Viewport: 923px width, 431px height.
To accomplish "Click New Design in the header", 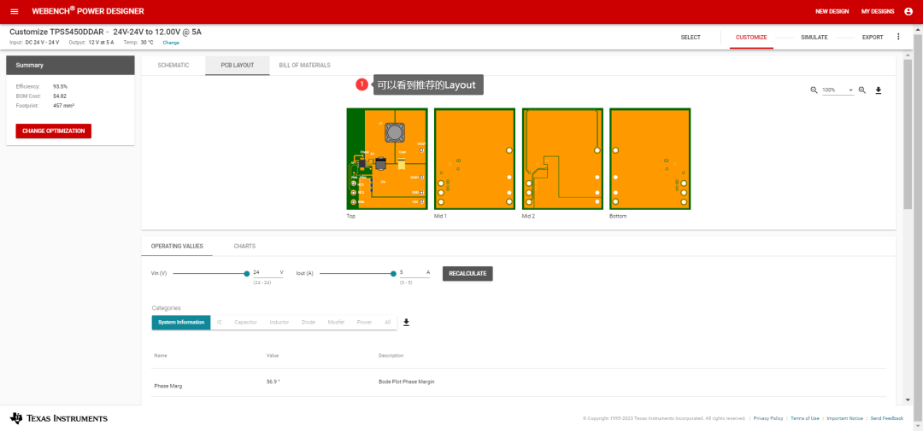I will (832, 12).
